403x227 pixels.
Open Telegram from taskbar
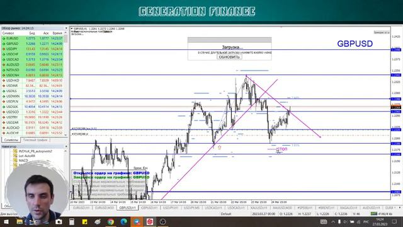coord(137,221)
